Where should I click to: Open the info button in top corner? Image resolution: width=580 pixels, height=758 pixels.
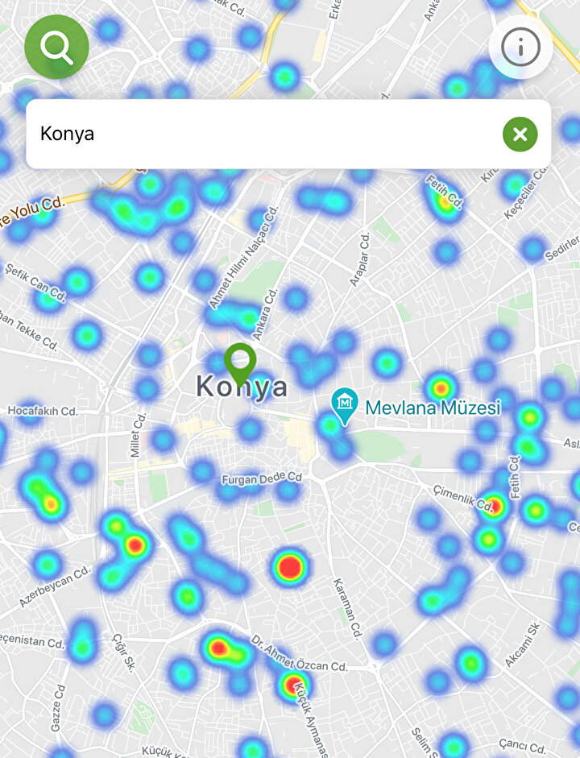pos(520,48)
